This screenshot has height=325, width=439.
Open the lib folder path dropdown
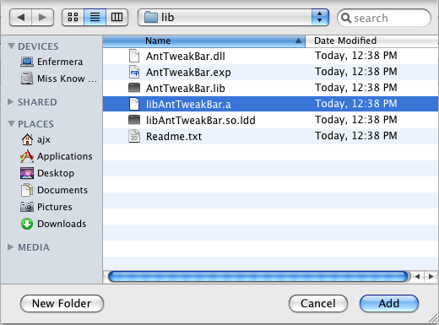click(x=233, y=18)
